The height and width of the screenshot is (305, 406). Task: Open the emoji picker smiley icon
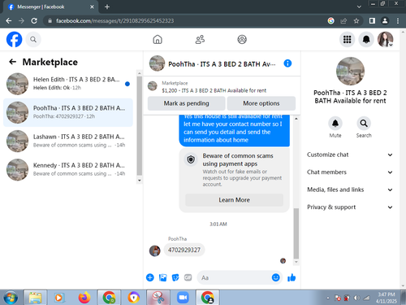click(x=275, y=277)
